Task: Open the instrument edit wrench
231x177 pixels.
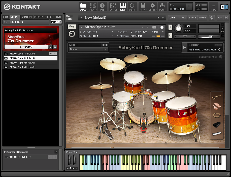Action: (x=72, y=26)
